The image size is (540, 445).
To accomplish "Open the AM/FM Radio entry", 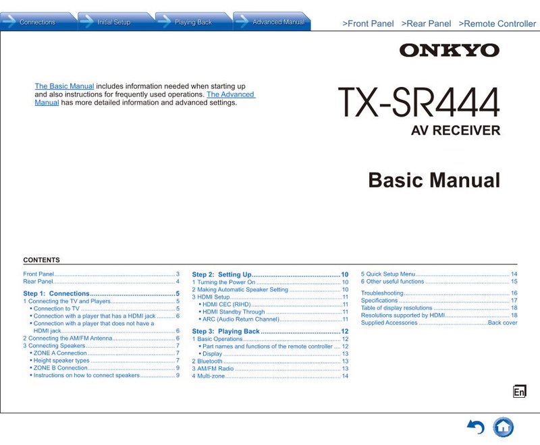I will [271, 368].
